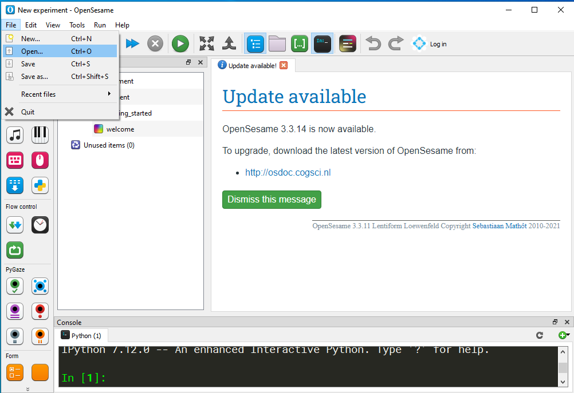Float the overview panel with its undock button
Viewport: 574px width, 393px height.
click(x=188, y=62)
